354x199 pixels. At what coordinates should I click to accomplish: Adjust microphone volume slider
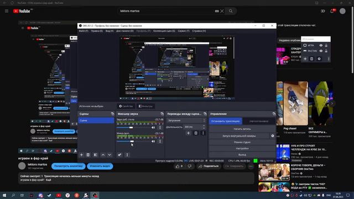point(133,142)
